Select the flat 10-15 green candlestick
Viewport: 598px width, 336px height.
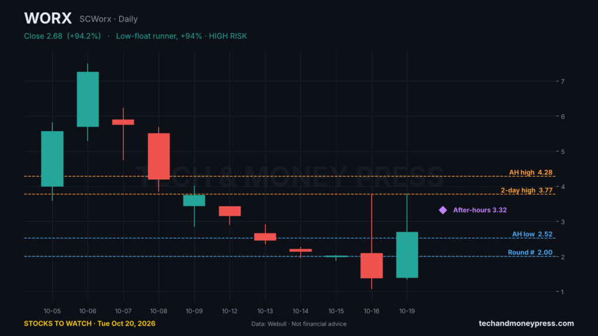click(336, 257)
